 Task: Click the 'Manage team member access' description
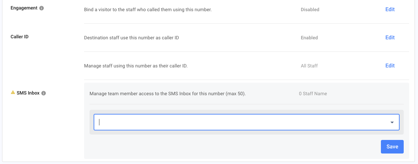point(167,94)
